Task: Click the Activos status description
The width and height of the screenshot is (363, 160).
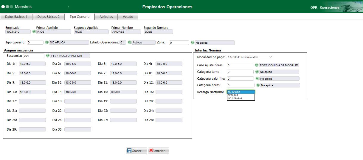Action: click(x=144, y=43)
